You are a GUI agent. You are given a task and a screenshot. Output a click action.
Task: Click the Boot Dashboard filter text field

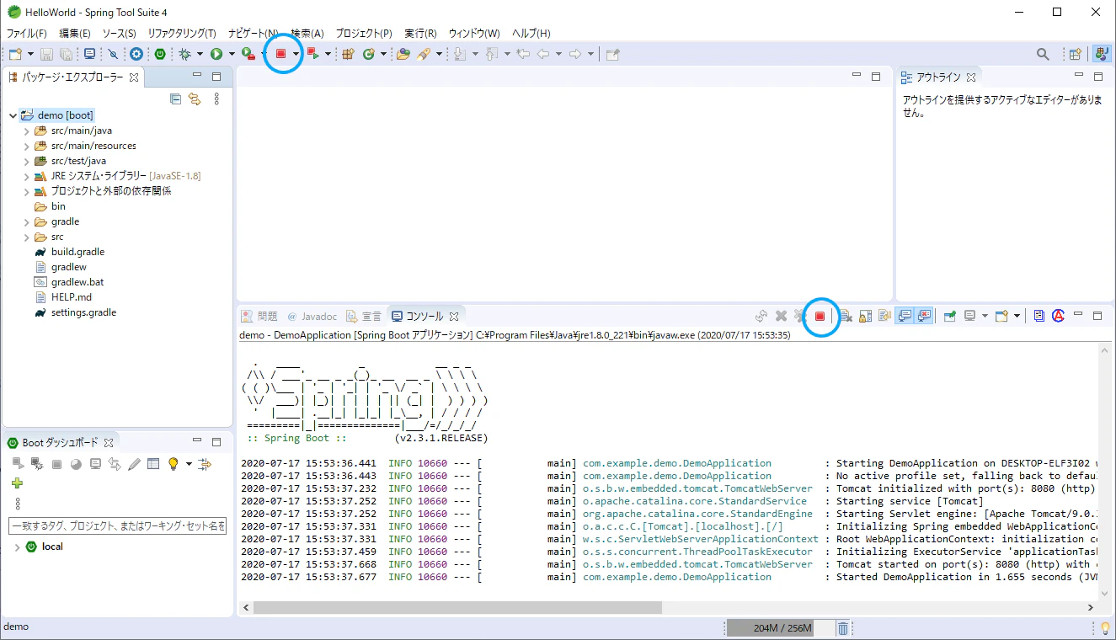tap(117, 525)
